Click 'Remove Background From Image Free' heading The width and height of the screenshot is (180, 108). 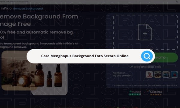click(39, 20)
